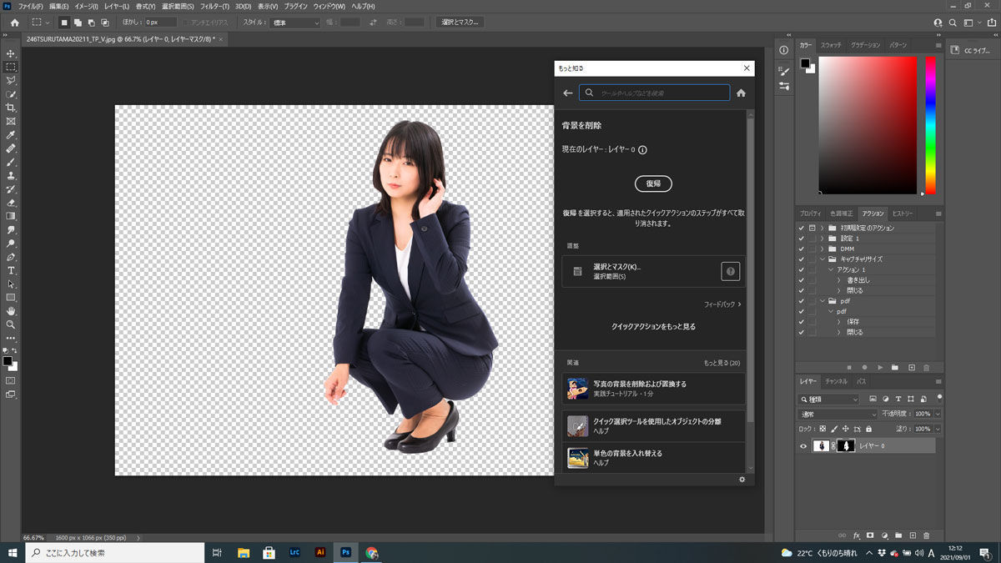Viewport: 1001px width, 563px height.
Task: Select the Type tool
Action: tap(11, 269)
